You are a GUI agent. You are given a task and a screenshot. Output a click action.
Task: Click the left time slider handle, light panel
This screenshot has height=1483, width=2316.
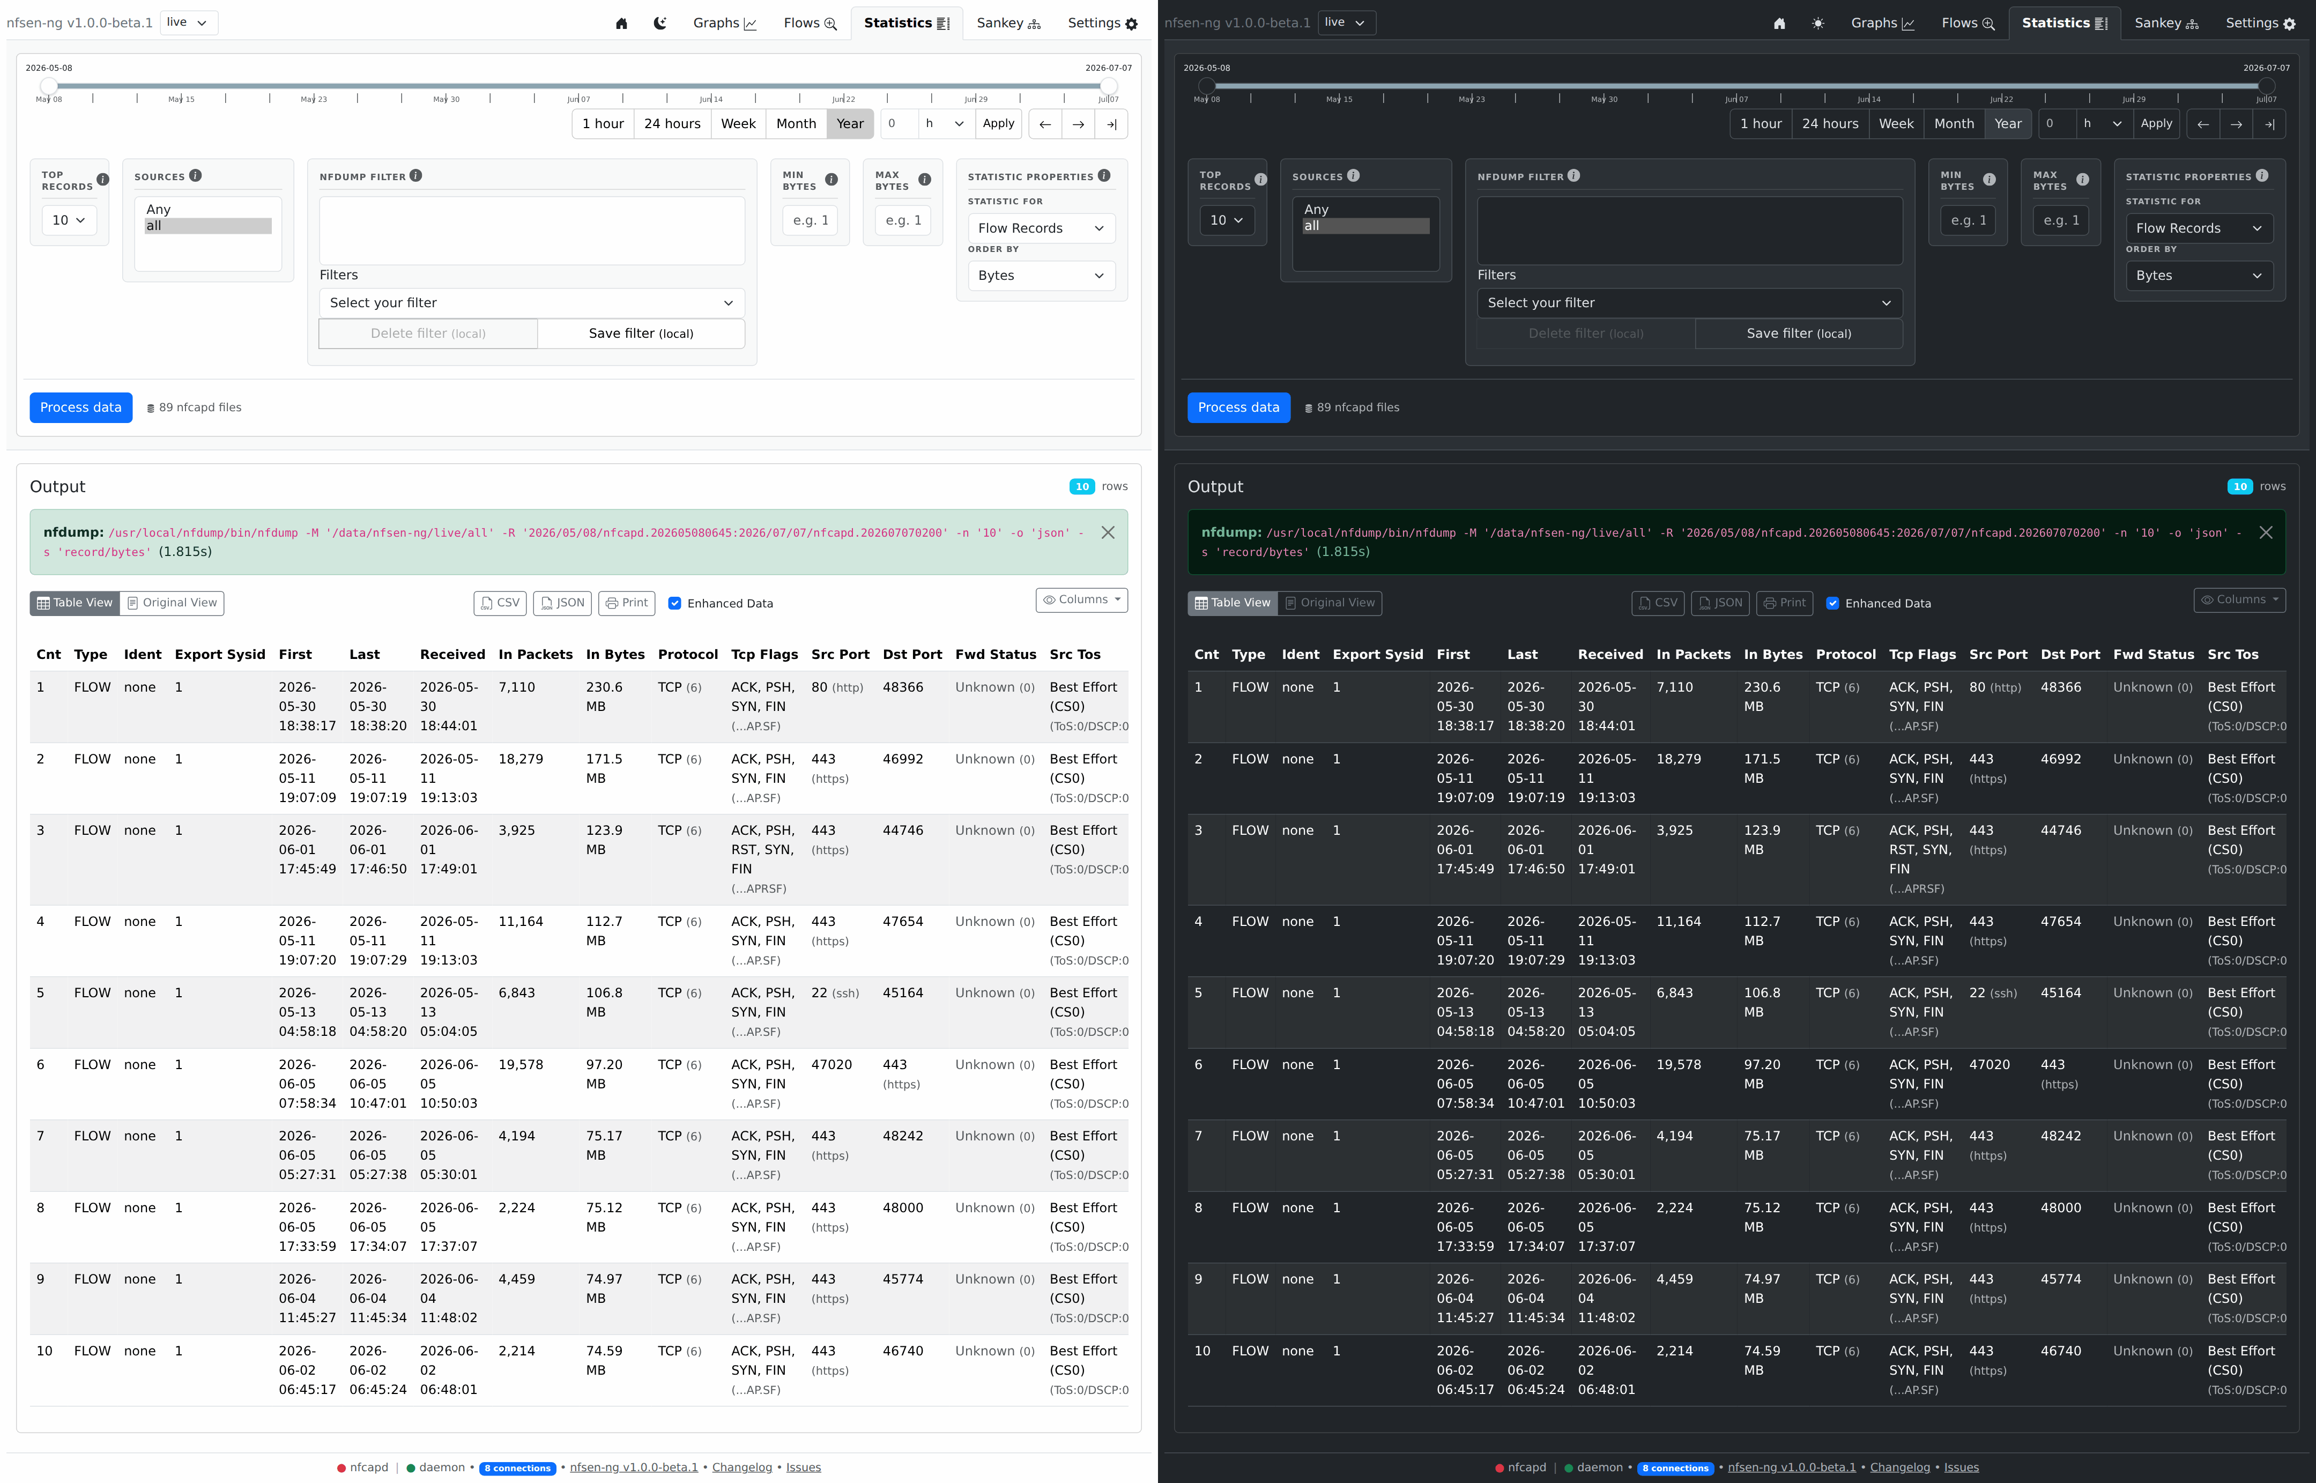(x=48, y=87)
